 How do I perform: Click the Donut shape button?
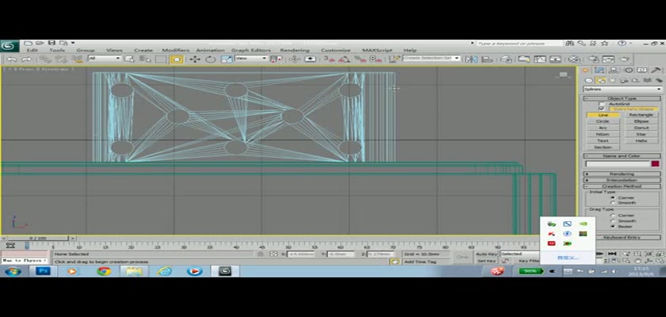pos(641,128)
